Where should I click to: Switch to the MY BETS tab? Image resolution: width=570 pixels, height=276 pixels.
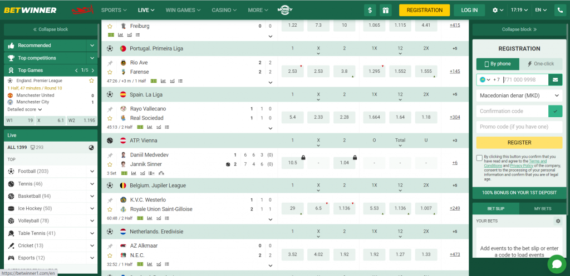542,209
